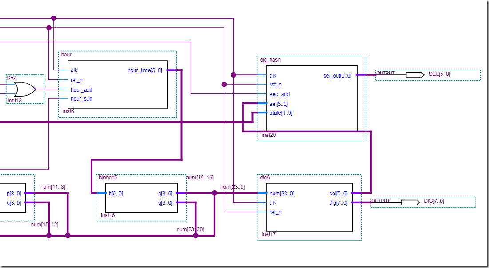This screenshot has width=489, height=268.
Task: Click the num[19..16] bus label
Action: point(199,178)
